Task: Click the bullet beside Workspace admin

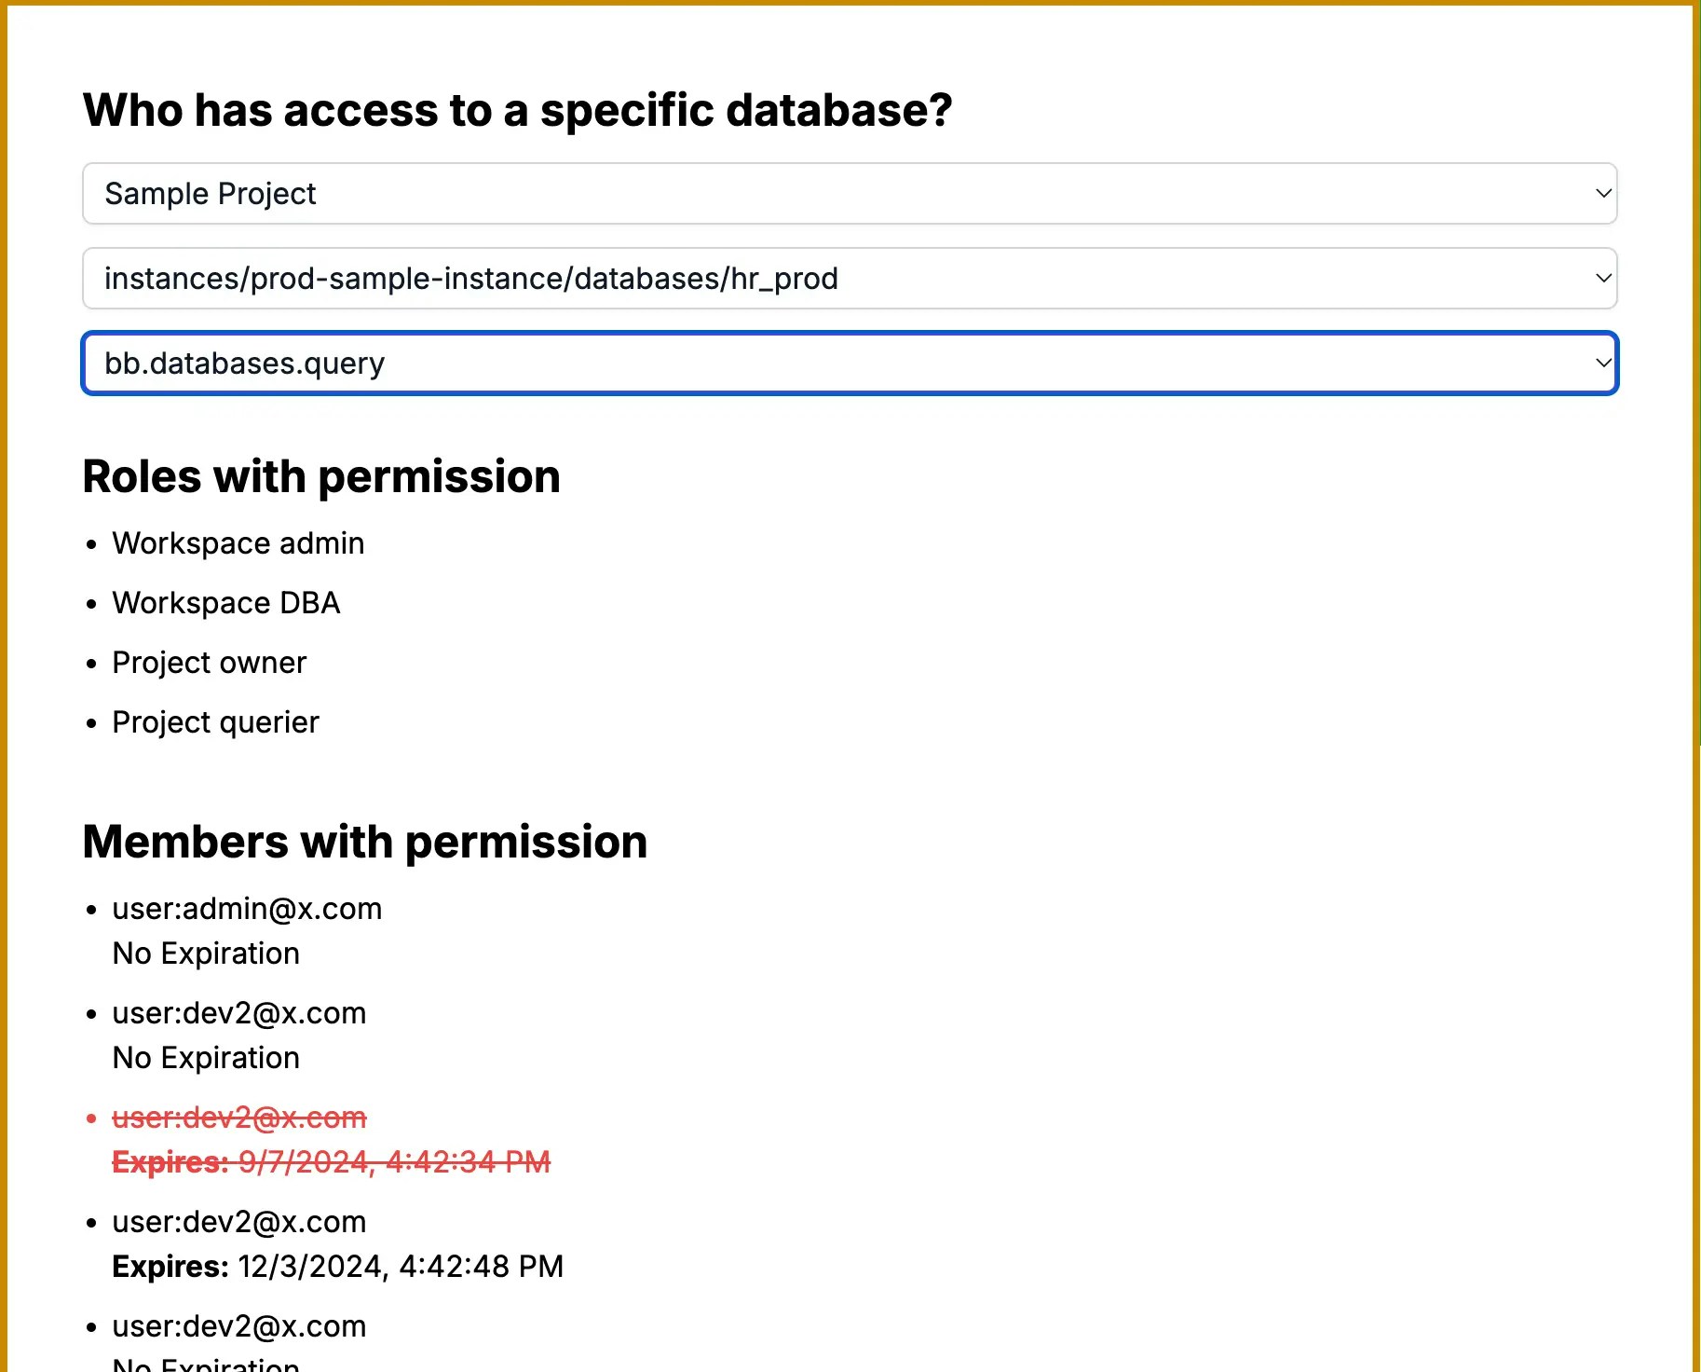Action: (x=90, y=543)
